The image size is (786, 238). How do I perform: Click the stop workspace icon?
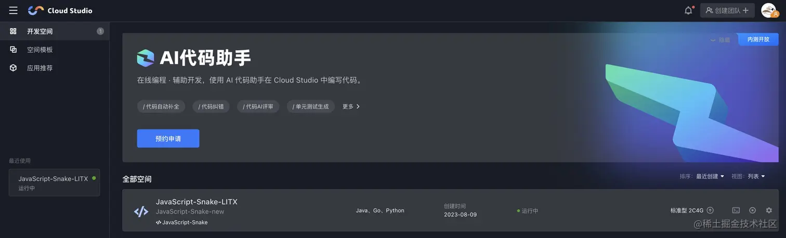coord(752,210)
